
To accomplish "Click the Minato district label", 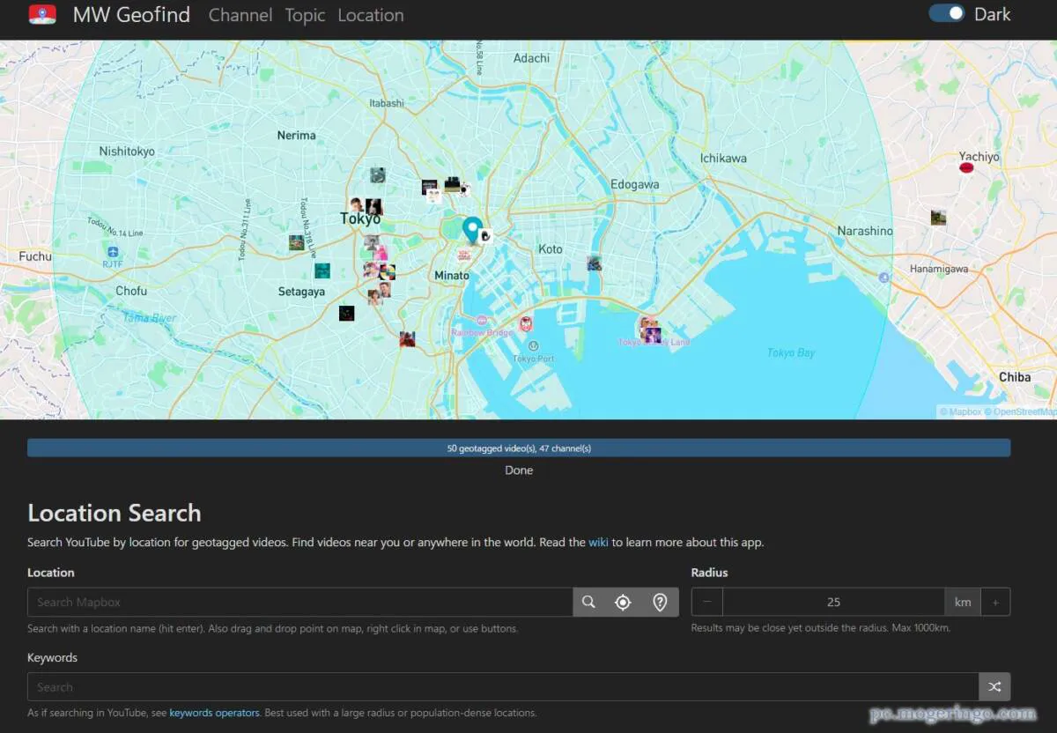I will [x=452, y=276].
